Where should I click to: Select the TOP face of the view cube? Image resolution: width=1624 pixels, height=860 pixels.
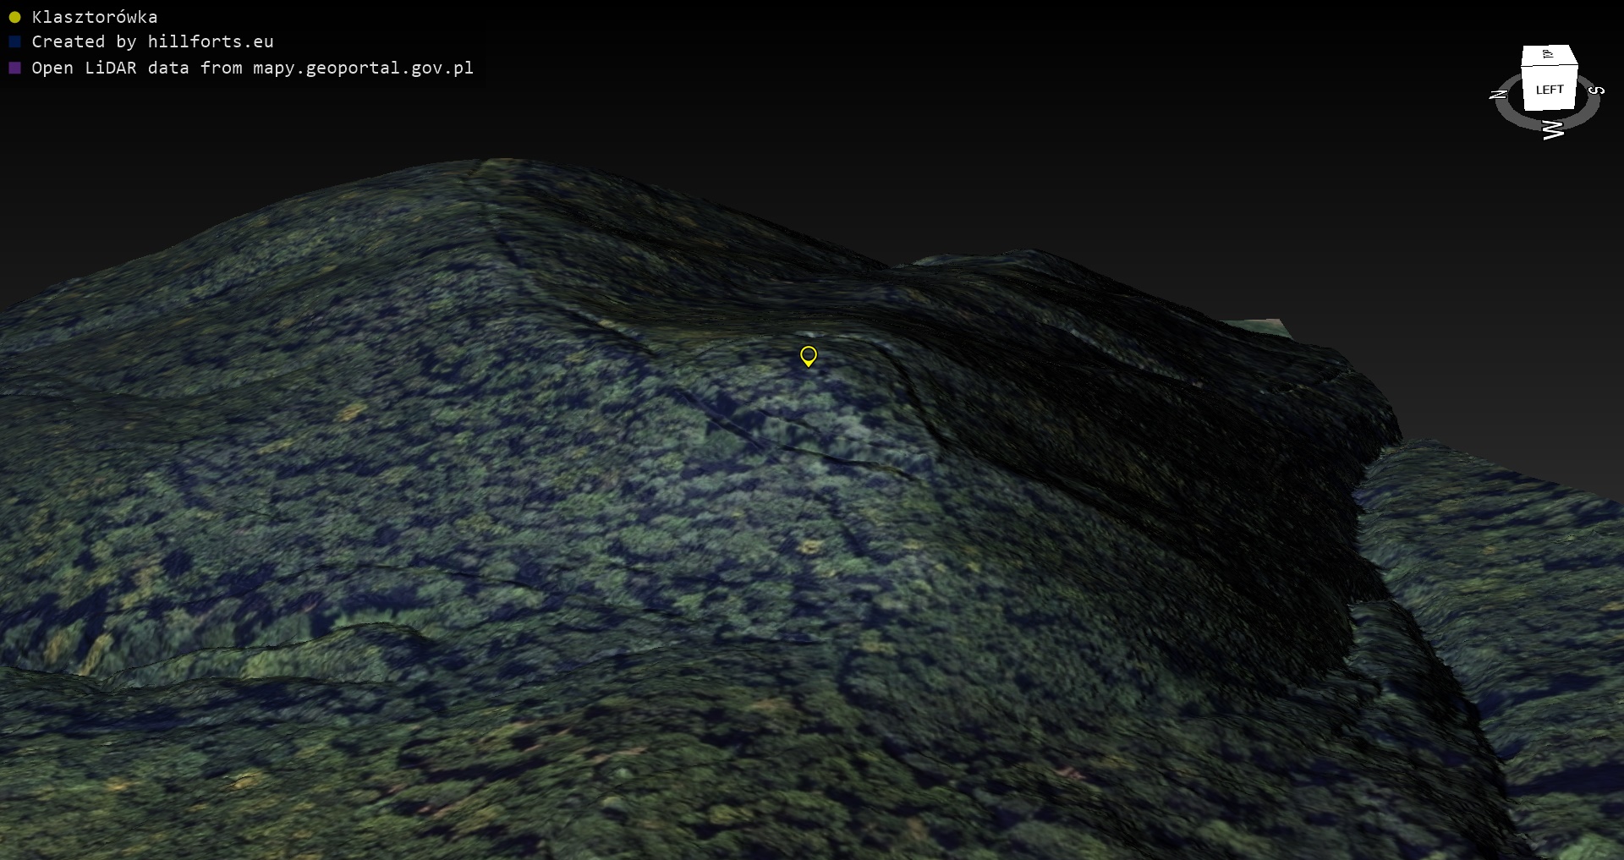(x=1548, y=55)
